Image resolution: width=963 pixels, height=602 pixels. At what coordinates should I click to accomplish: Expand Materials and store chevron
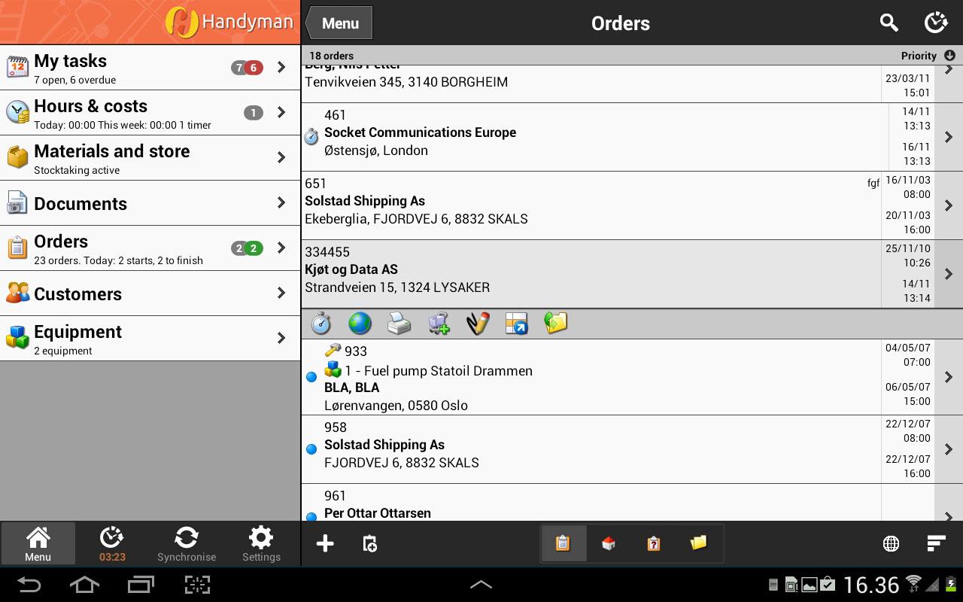pyautogui.click(x=281, y=157)
